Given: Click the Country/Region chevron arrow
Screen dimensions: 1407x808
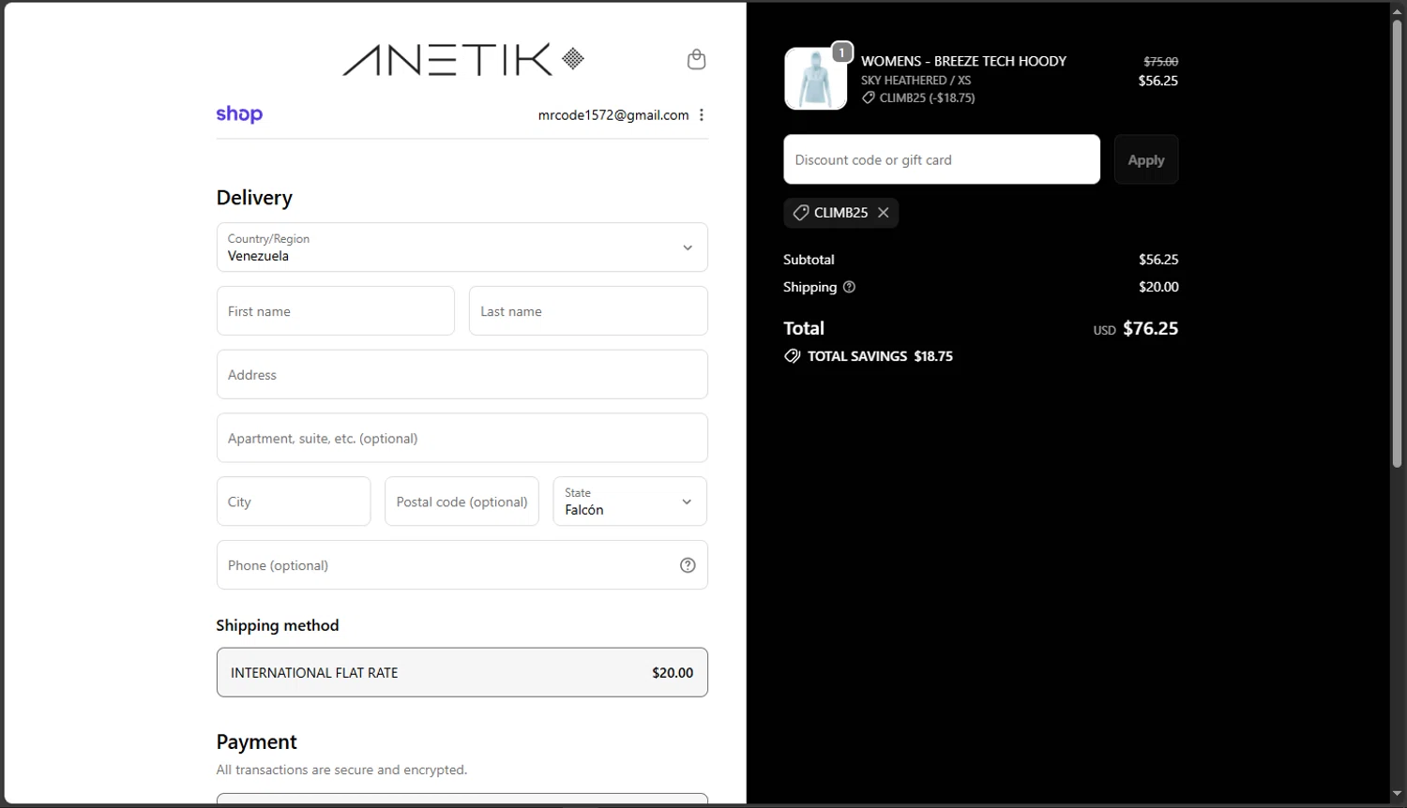Looking at the screenshot, I should click(688, 247).
